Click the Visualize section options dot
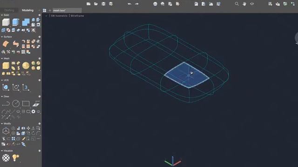This screenshot has width=298, height=167. (x=40, y=151)
